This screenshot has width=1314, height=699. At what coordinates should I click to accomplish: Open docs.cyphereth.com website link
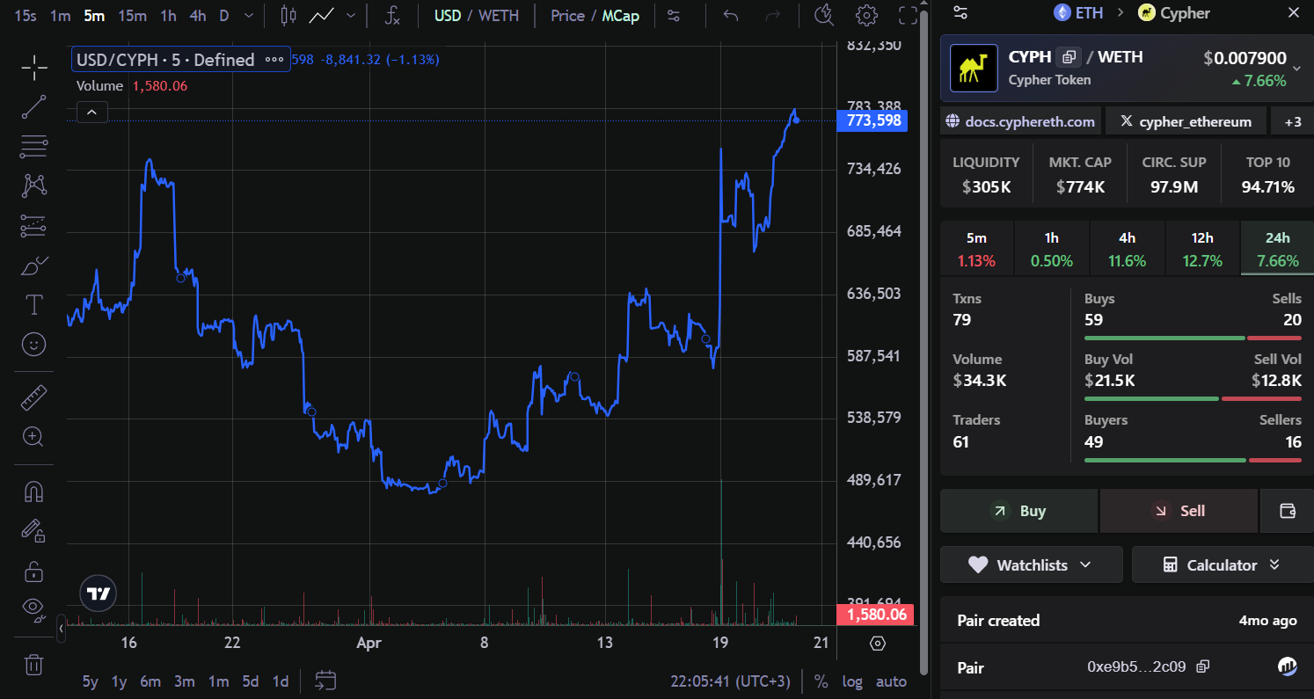[x=1022, y=121]
